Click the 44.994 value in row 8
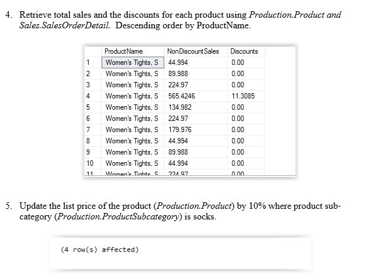This screenshot has height=279, width=390. 178,141
